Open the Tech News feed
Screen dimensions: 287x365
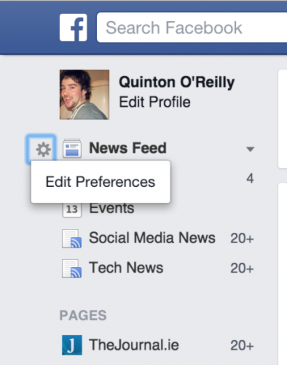tap(126, 268)
